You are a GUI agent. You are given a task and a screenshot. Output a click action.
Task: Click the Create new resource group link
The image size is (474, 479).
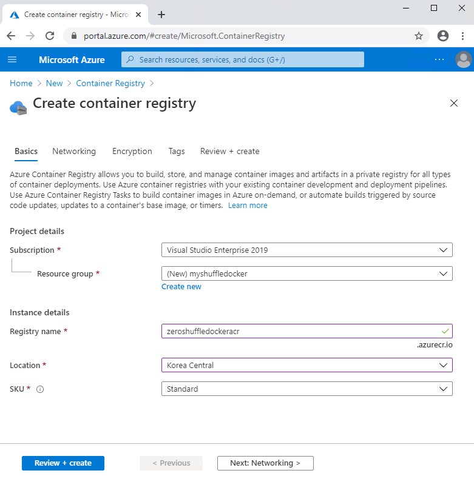click(181, 287)
